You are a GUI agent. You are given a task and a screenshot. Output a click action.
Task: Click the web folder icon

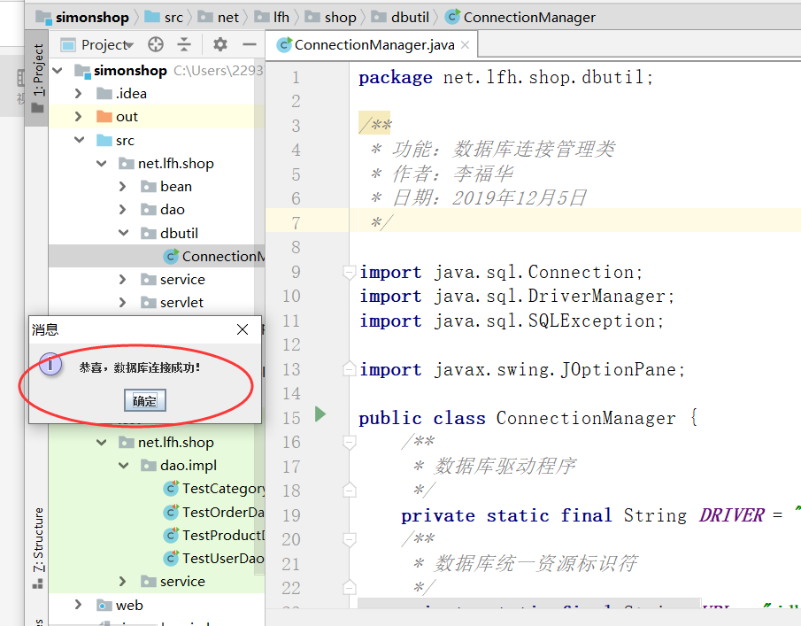pos(104,605)
